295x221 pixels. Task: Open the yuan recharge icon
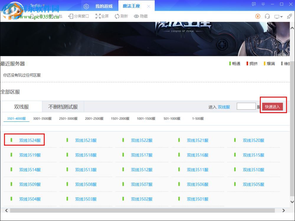(258, 16)
